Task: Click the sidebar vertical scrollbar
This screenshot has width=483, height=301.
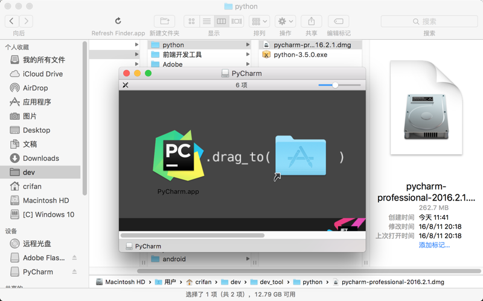Action: 85,119
